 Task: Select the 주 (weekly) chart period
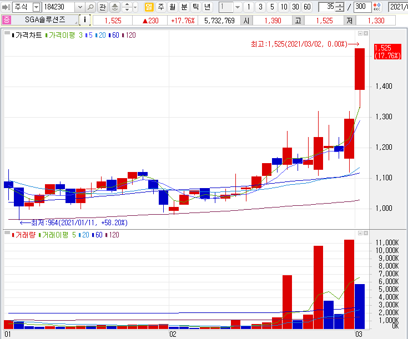click(161, 7)
